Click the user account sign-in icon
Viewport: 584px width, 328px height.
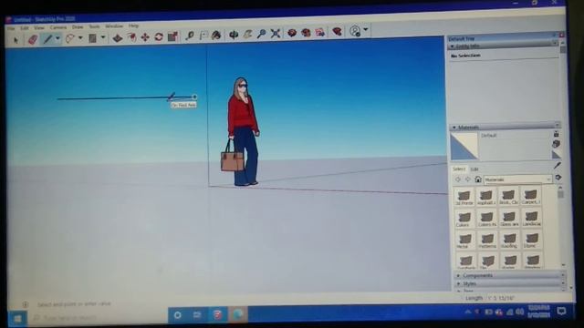(355, 31)
